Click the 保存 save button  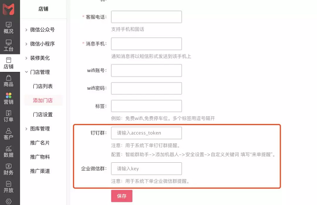tap(122, 196)
